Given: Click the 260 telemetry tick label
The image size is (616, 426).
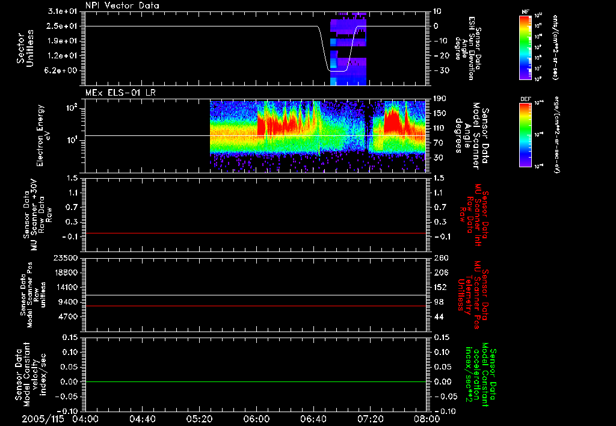Looking at the screenshot, I should pos(441,258).
